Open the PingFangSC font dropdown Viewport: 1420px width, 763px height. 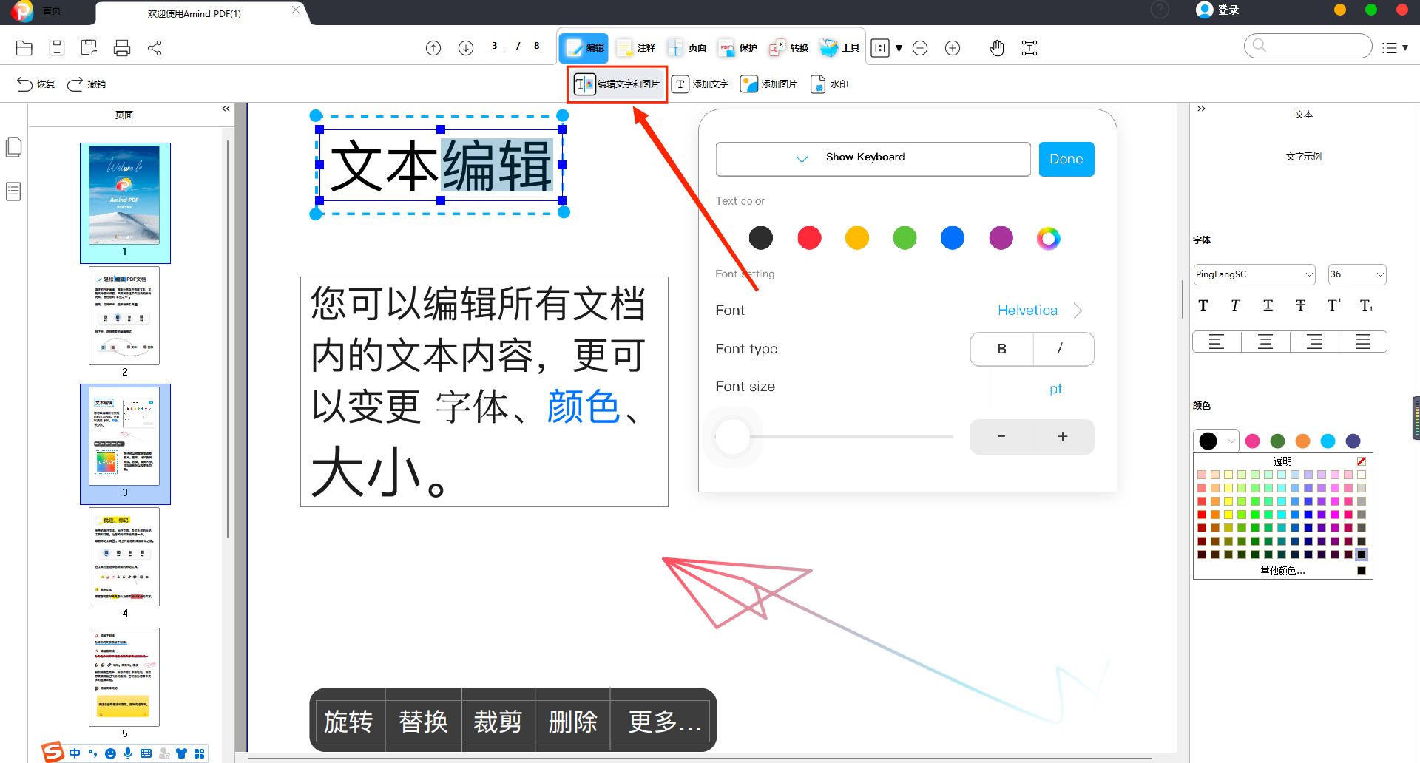[1253, 274]
